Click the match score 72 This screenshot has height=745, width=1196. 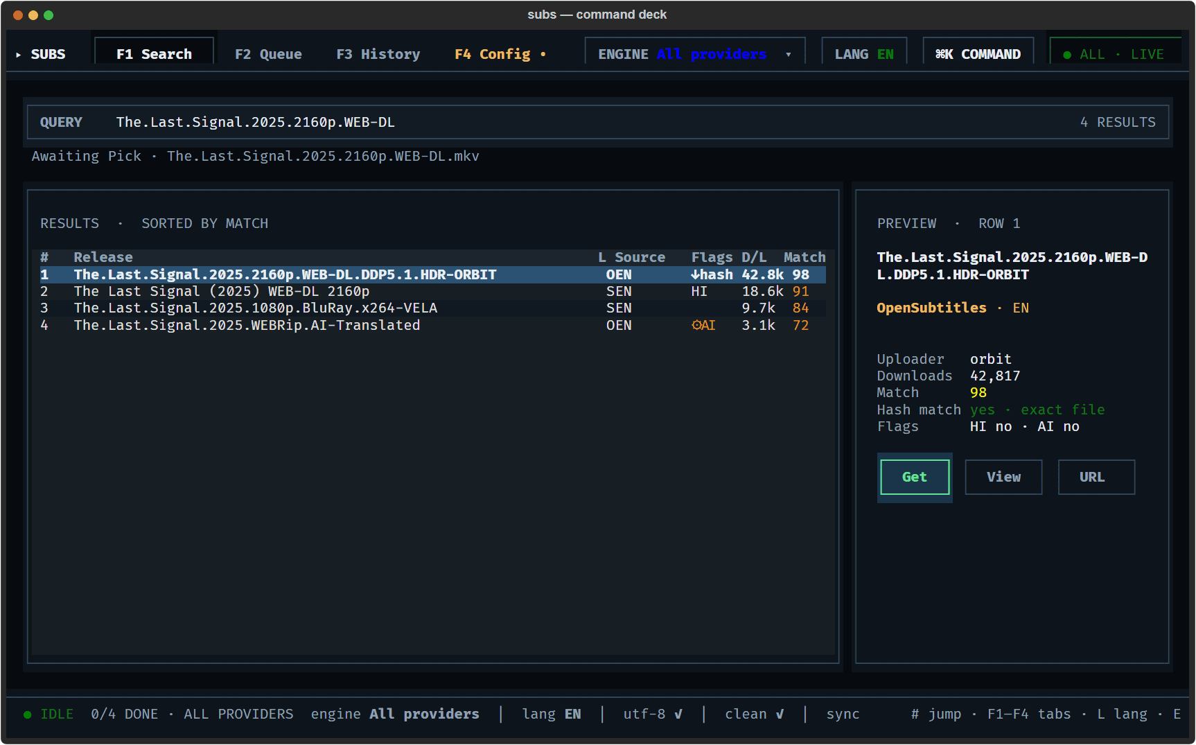click(800, 325)
